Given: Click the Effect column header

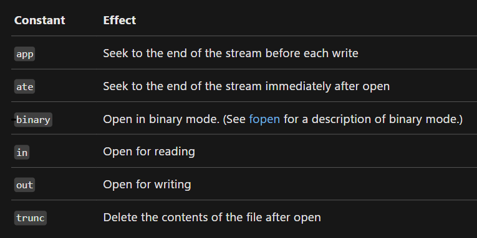Looking at the screenshot, I should coord(120,21).
